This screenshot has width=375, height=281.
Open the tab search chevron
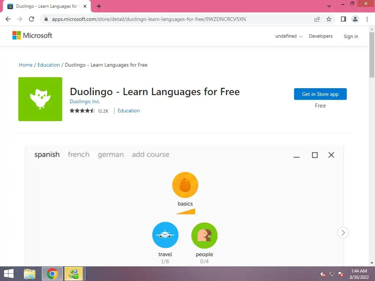[329, 6]
